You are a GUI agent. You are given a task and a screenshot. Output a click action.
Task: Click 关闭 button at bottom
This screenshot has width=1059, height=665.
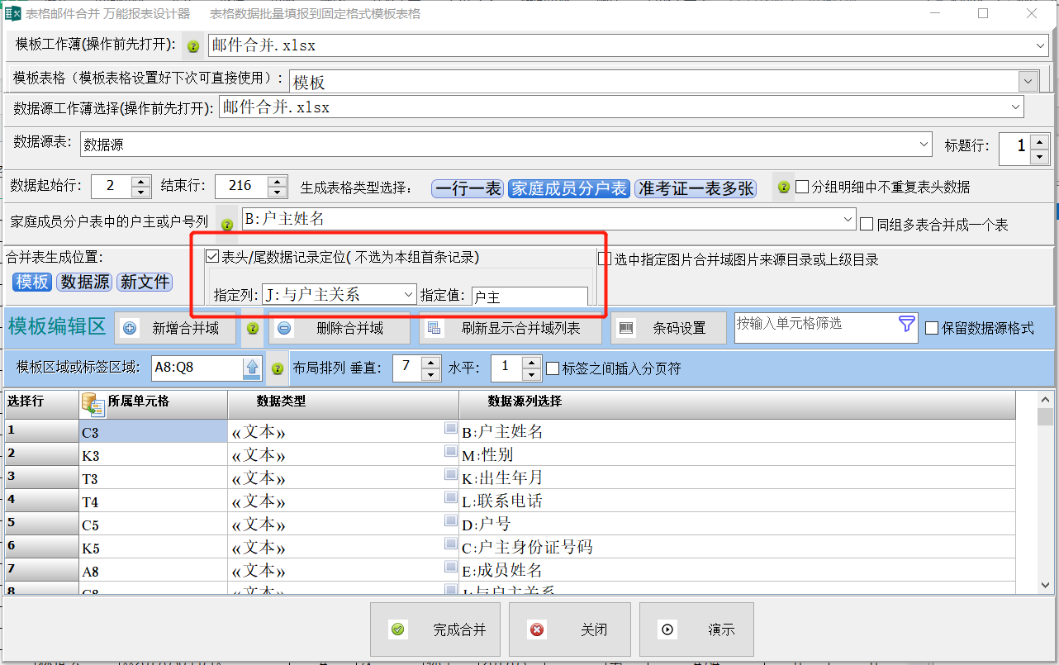[x=570, y=629]
